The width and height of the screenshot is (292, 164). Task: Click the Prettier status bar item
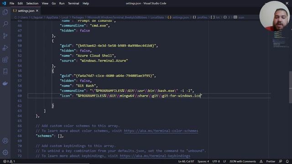(271, 161)
